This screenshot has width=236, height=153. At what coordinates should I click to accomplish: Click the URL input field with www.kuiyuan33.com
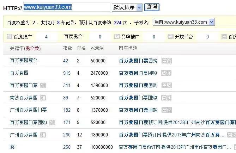pos(67,7)
